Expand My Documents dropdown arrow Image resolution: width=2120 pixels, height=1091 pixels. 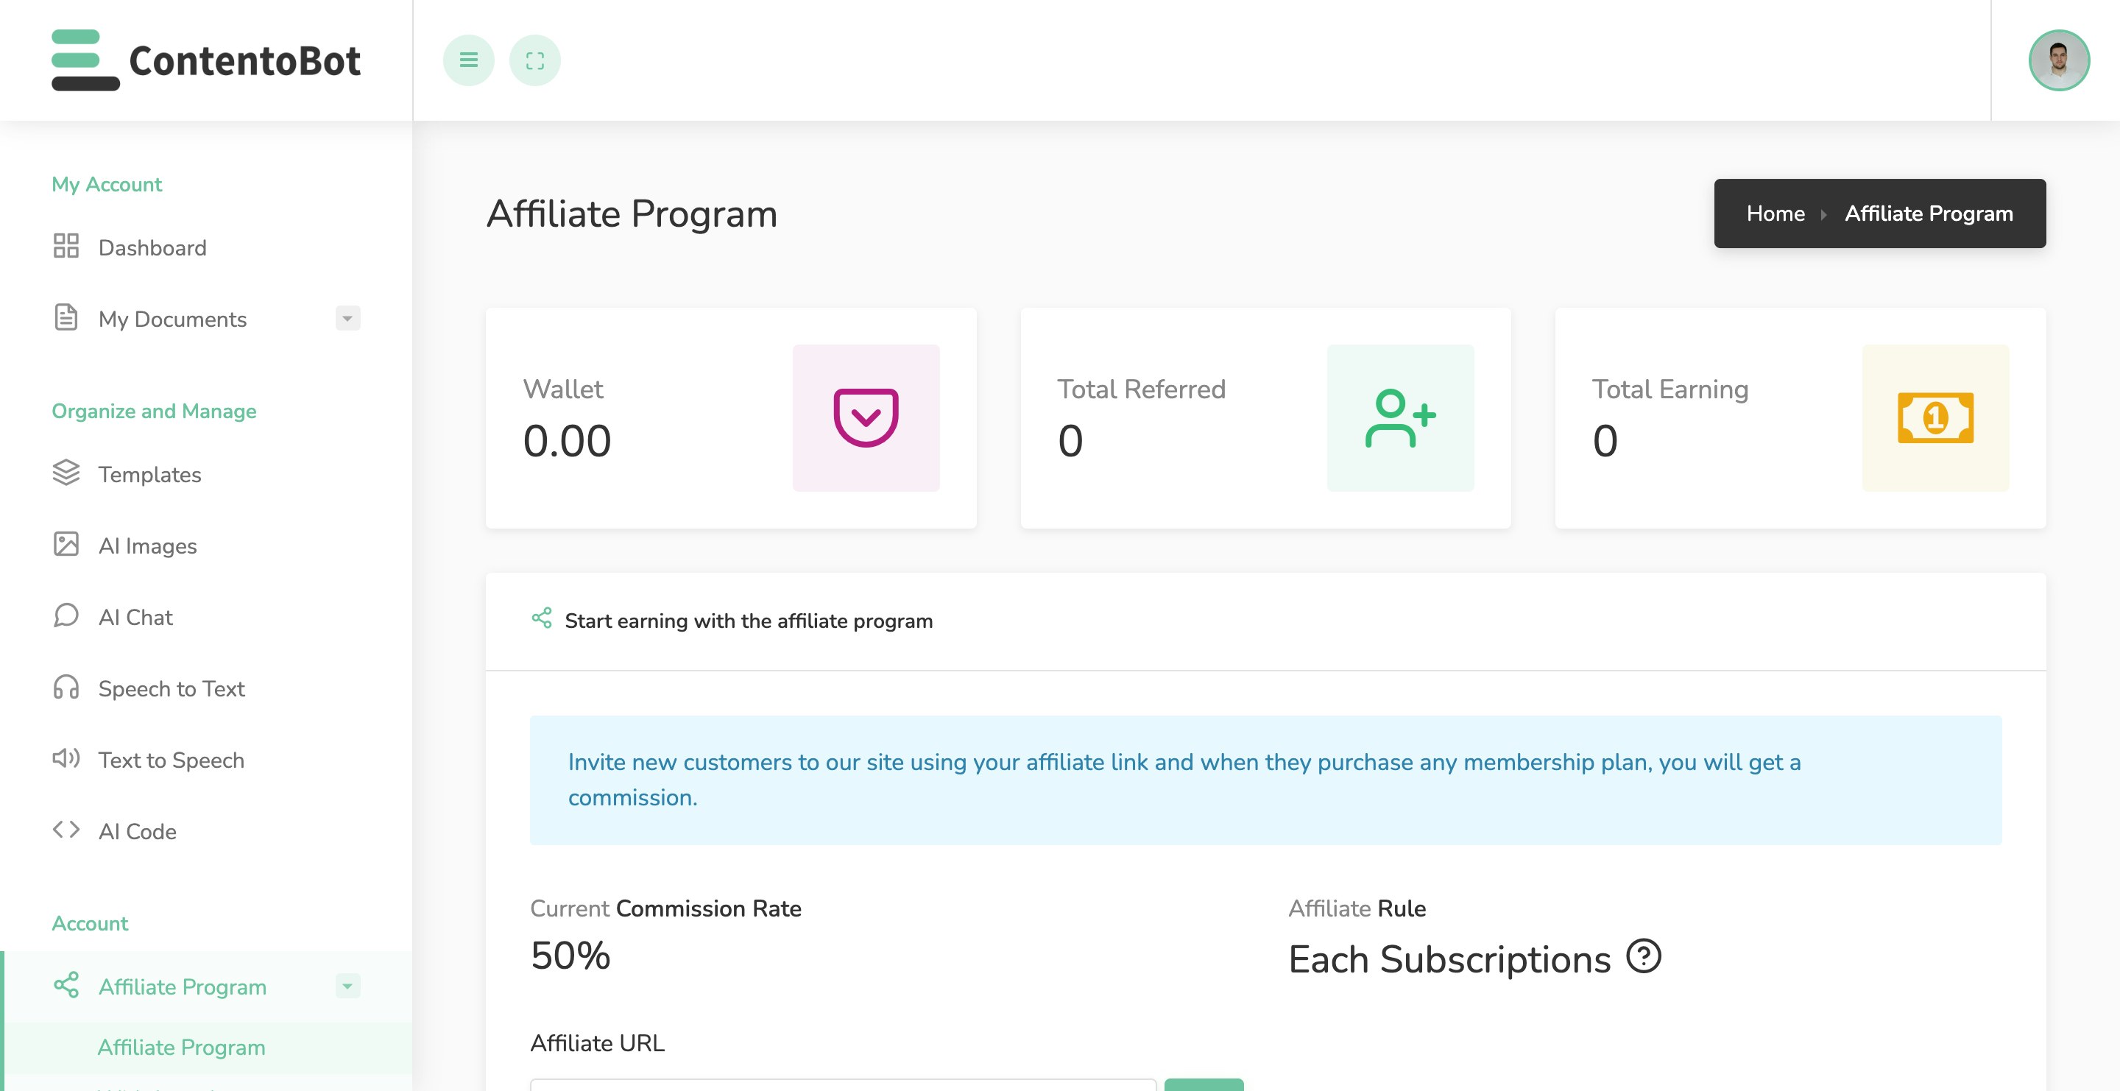click(x=347, y=319)
